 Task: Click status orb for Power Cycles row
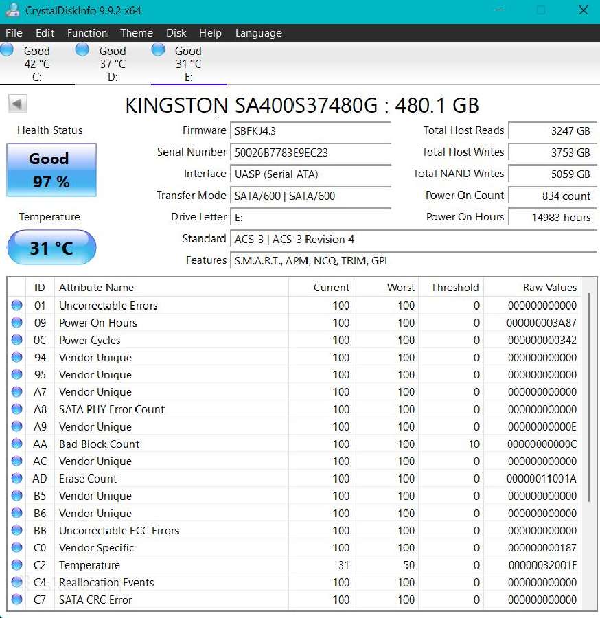17,340
